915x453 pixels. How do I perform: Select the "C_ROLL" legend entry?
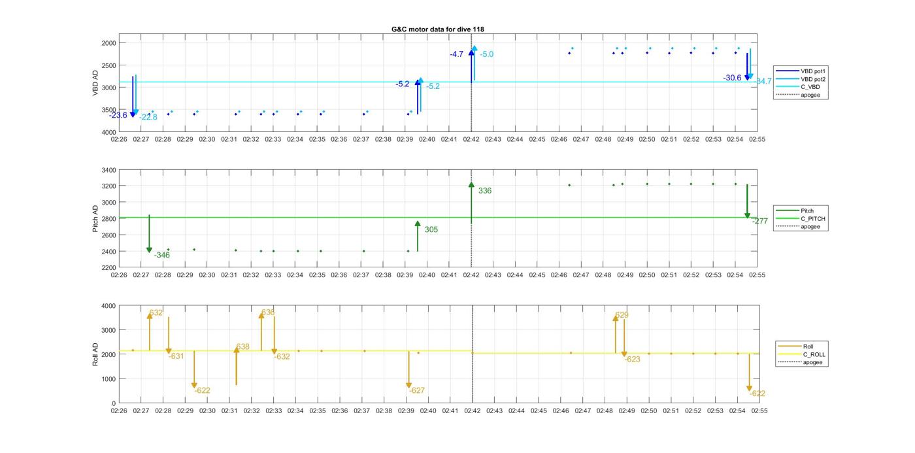(802, 354)
